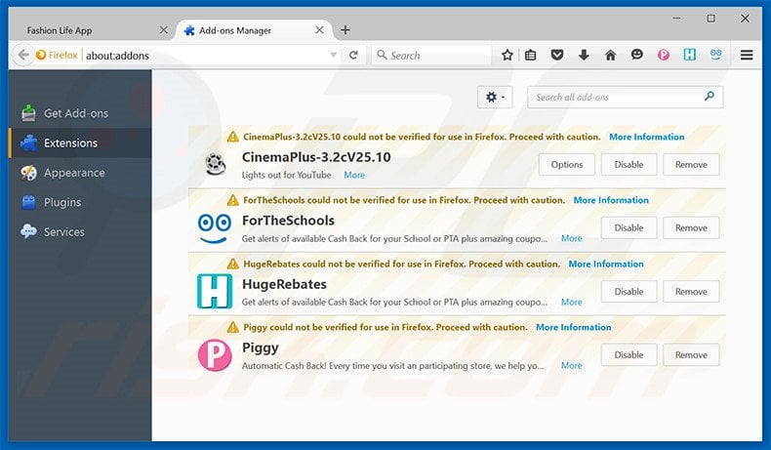This screenshot has width=771, height=450.
Task: Open the bookmarks list icon
Action: coord(531,55)
